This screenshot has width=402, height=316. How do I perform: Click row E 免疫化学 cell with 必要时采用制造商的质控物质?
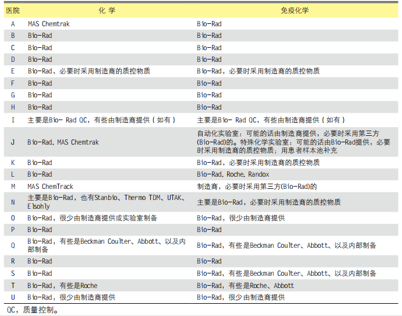pos(258,71)
